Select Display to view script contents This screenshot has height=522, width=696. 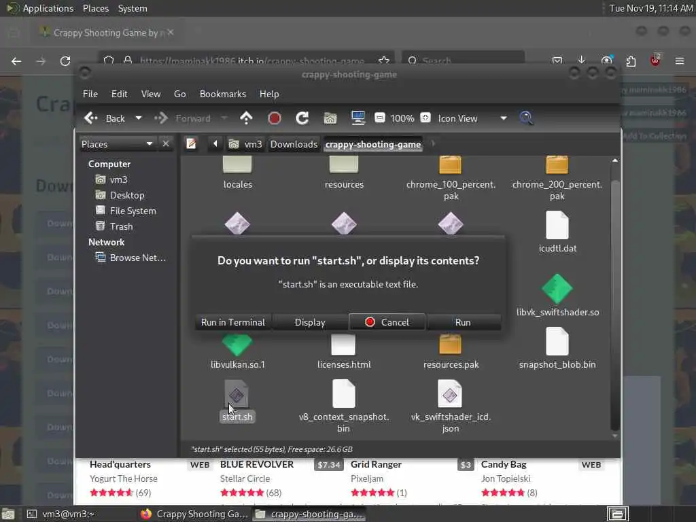tap(310, 322)
